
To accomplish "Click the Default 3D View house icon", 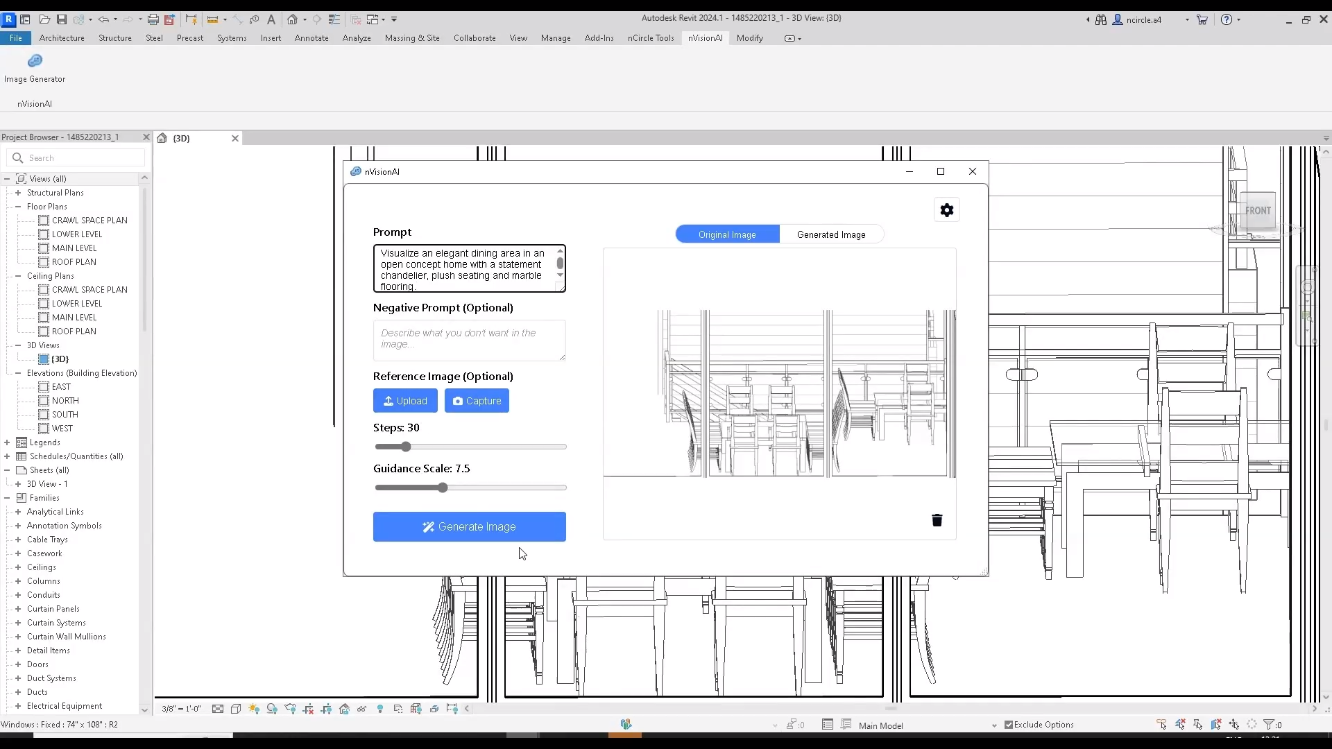I will coord(293,19).
